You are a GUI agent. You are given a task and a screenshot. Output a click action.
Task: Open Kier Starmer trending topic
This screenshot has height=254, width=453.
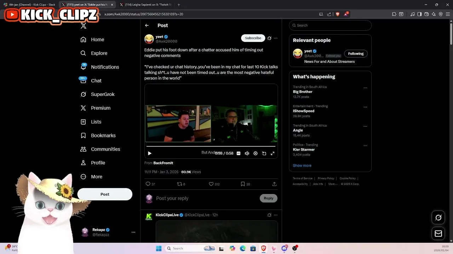(x=304, y=150)
